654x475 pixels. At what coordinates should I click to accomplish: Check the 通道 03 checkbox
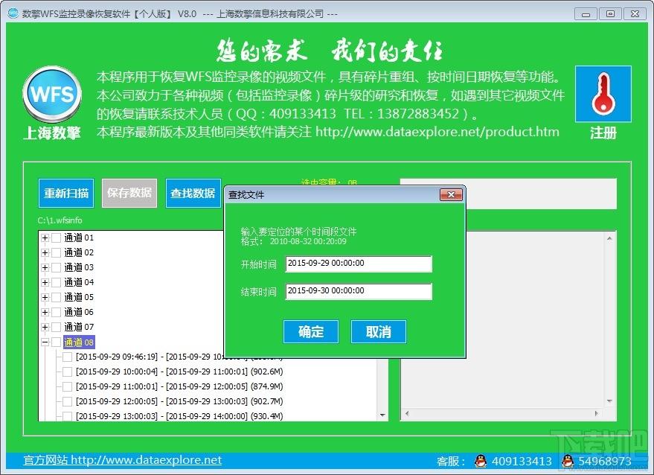(57, 267)
